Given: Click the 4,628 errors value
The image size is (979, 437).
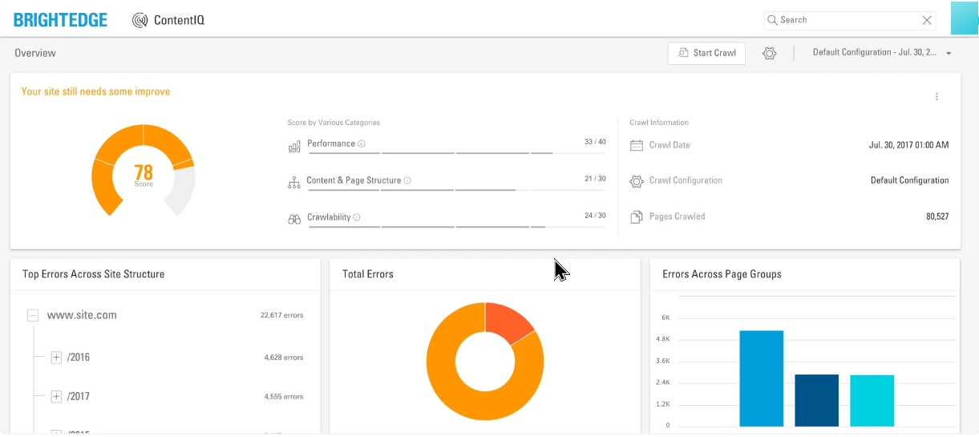Looking at the screenshot, I should pos(284,358).
